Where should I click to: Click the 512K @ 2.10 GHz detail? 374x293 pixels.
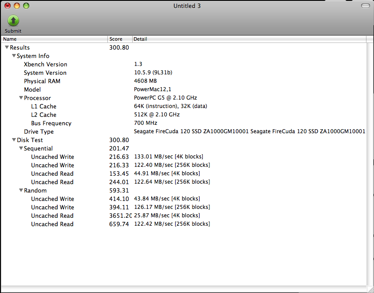[x=157, y=115]
